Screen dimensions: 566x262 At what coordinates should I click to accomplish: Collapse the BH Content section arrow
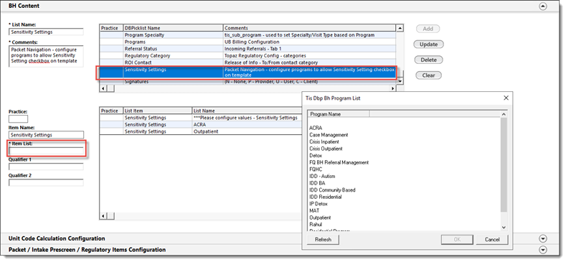pos(542,6)
